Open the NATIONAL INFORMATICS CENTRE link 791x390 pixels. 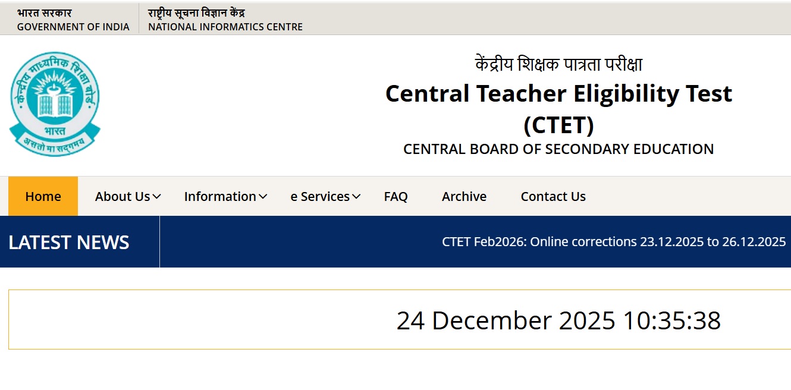tap(226, 27)
